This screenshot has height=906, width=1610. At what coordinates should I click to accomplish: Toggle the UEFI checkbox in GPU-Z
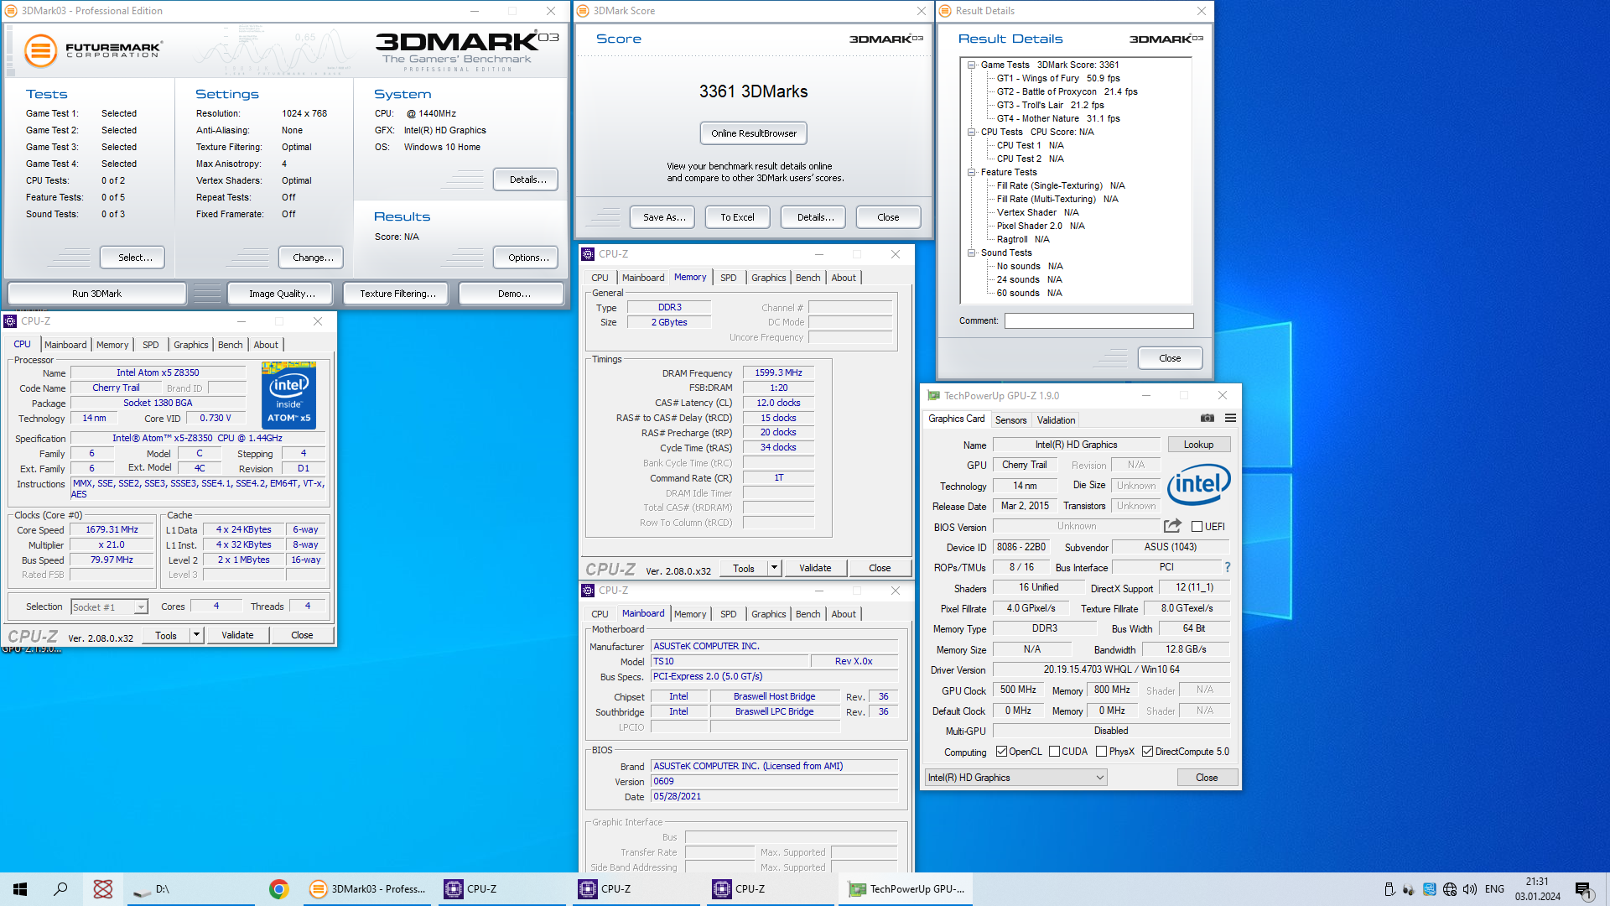coord(1197,527)
